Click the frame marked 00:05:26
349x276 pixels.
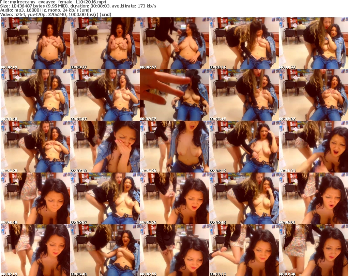tap(174, 198)
